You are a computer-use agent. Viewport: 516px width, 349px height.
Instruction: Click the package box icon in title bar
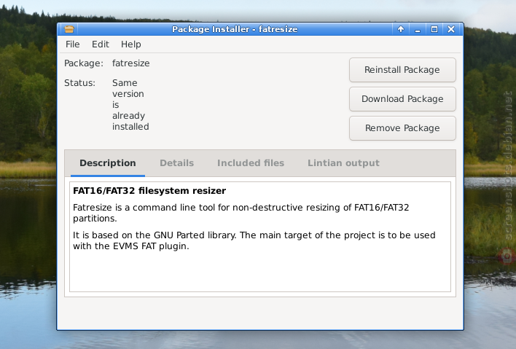pos(69,29)
